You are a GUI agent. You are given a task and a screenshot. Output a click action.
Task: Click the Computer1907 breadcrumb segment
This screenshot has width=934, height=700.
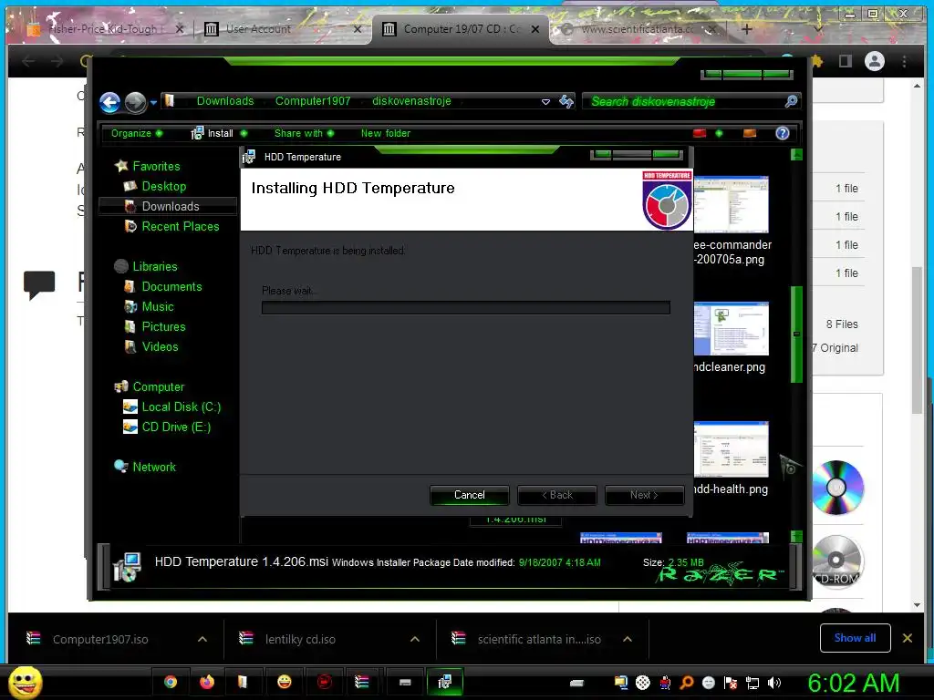(x=313, y=101)
